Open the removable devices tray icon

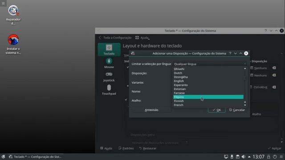232,156
